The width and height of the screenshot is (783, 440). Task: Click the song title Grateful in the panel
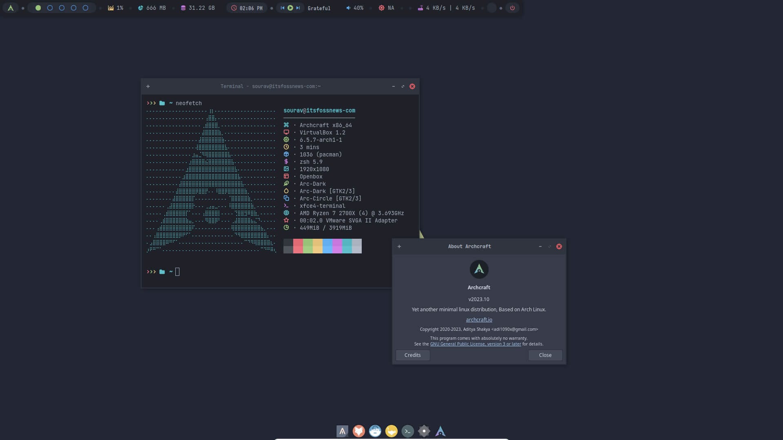point(319,8)
